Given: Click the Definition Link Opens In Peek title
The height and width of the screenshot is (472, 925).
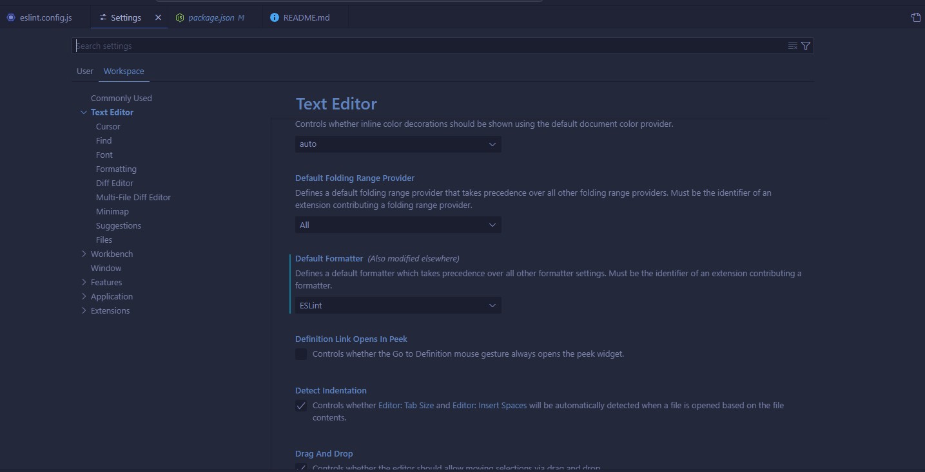Looking at the screenshot, I should [351, 339].
